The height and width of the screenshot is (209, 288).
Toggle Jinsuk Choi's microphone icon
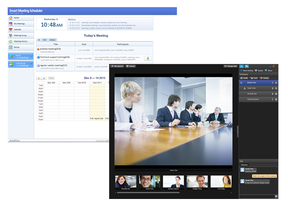pos(273,83)
